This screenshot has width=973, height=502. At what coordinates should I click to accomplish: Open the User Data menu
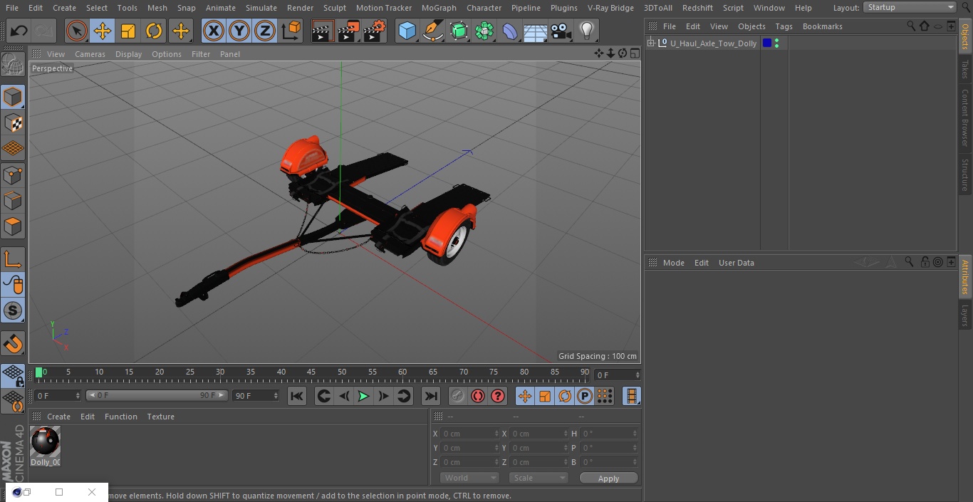(x=736, y=263)
